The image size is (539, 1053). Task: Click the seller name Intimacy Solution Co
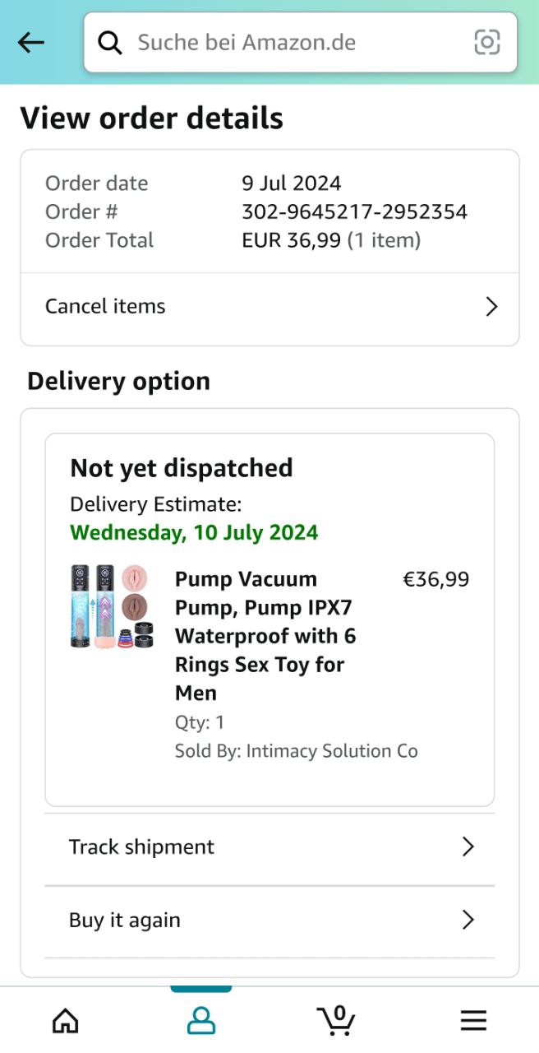(332, 751)
